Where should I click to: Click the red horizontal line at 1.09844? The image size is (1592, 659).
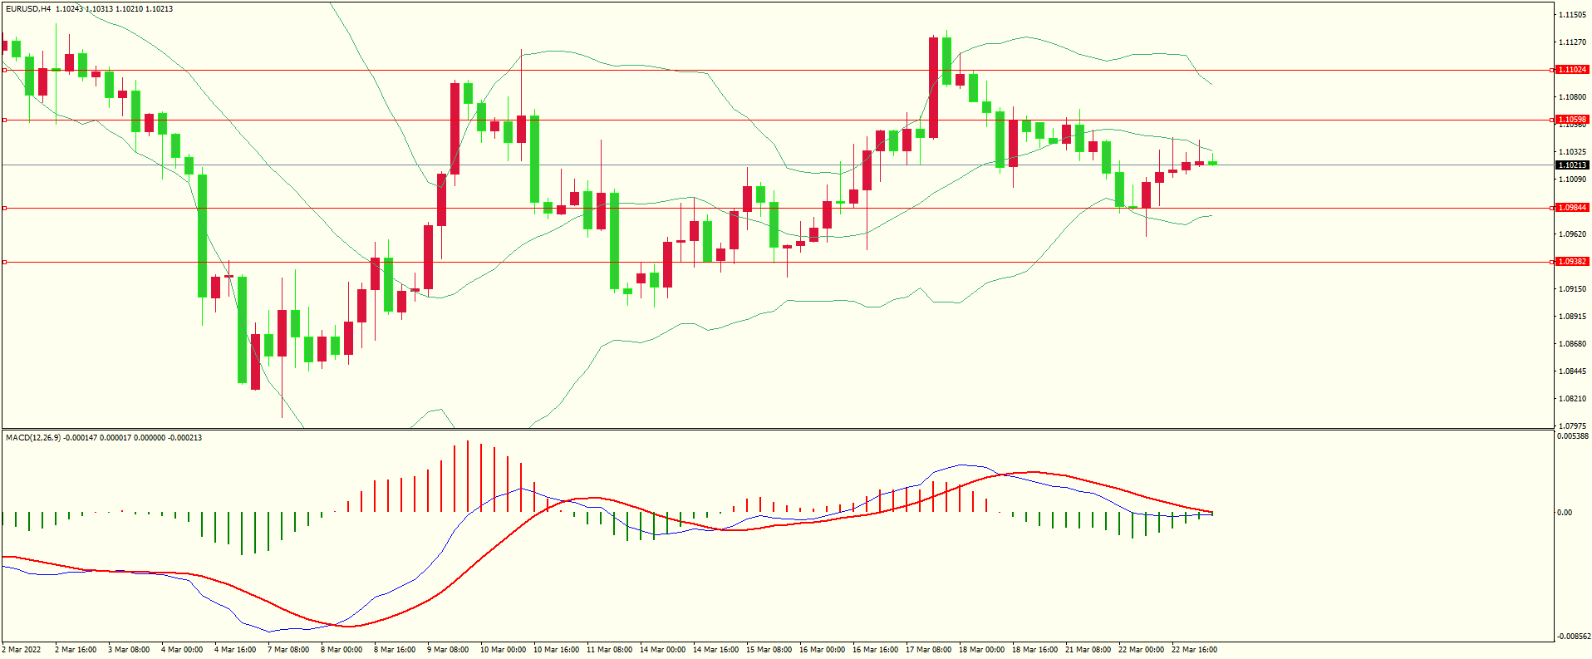coord(777,208)
